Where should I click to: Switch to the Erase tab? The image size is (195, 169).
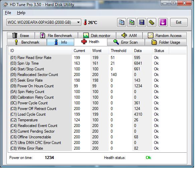[21, 36]
